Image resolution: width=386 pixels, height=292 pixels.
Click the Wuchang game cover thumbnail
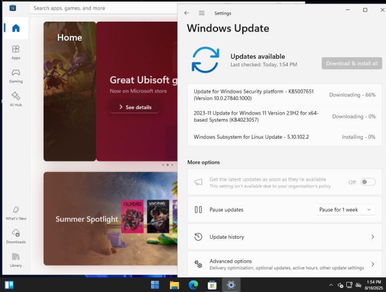158,217
